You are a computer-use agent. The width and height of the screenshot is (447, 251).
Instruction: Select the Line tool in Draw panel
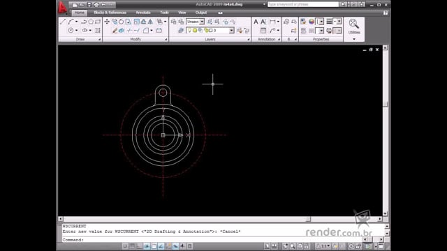63,22
